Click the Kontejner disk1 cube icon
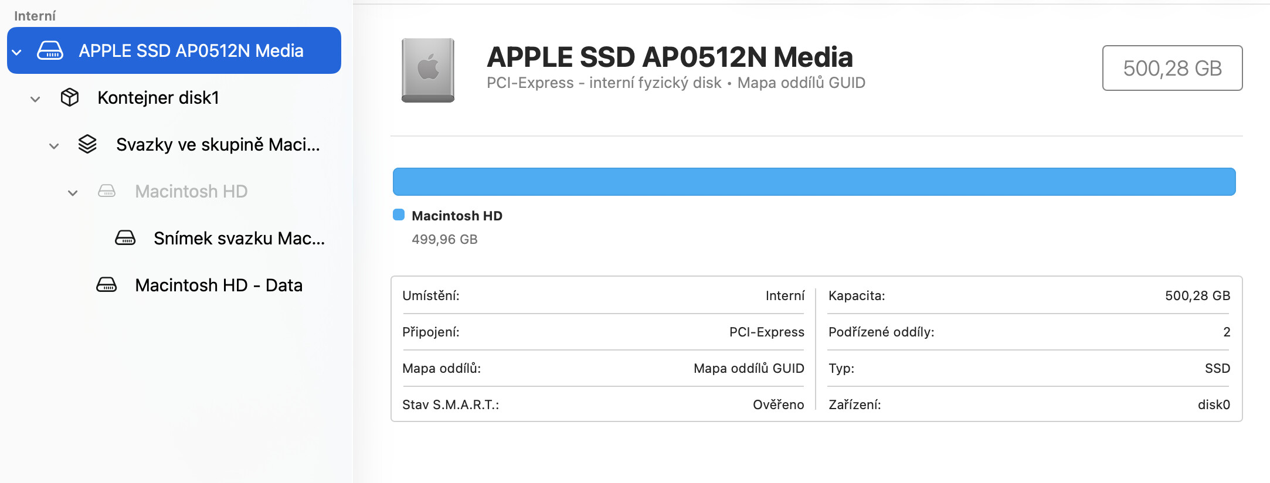 70,97
